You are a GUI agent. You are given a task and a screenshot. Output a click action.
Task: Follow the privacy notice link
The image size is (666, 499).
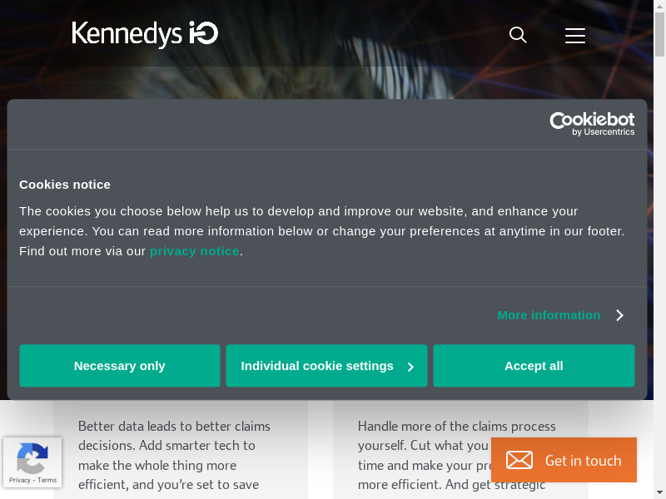[194, 251]
